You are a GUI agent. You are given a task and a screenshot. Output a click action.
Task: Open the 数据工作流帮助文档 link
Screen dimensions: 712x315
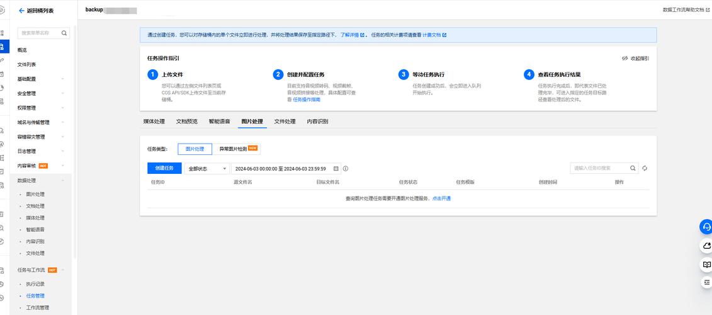(684, 9)
